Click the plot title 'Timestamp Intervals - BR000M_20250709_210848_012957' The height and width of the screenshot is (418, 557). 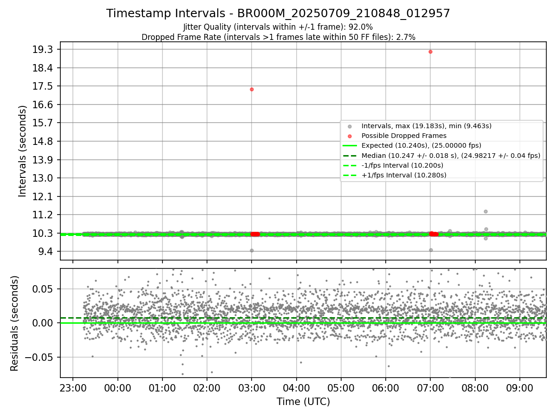[x=278, y=13]
